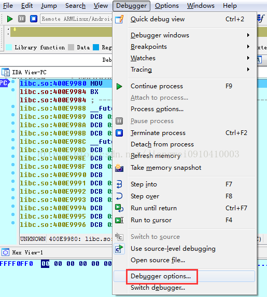Open the Jump menu
The width and height of the screenshot is (267, 297).
[49, 6]
